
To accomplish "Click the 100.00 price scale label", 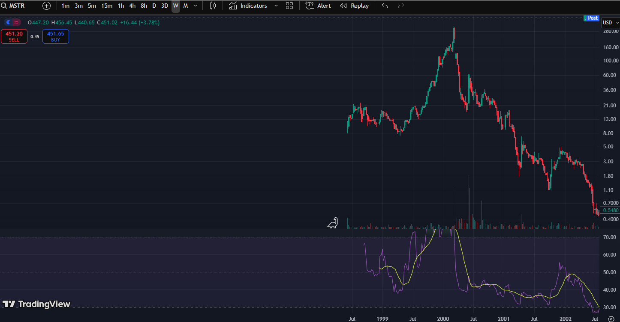I will (611, 60).
